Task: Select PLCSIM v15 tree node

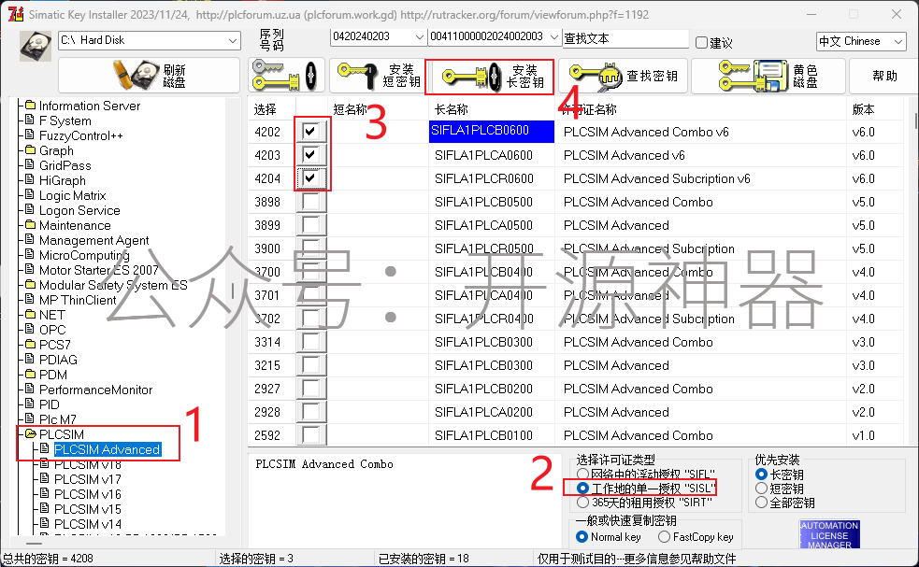Action: click(x=87, y=509)
